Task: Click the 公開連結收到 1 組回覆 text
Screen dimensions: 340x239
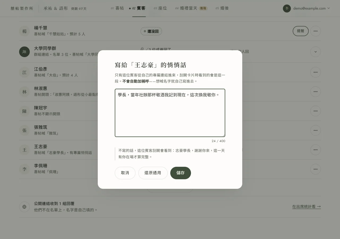Action: 54,204
